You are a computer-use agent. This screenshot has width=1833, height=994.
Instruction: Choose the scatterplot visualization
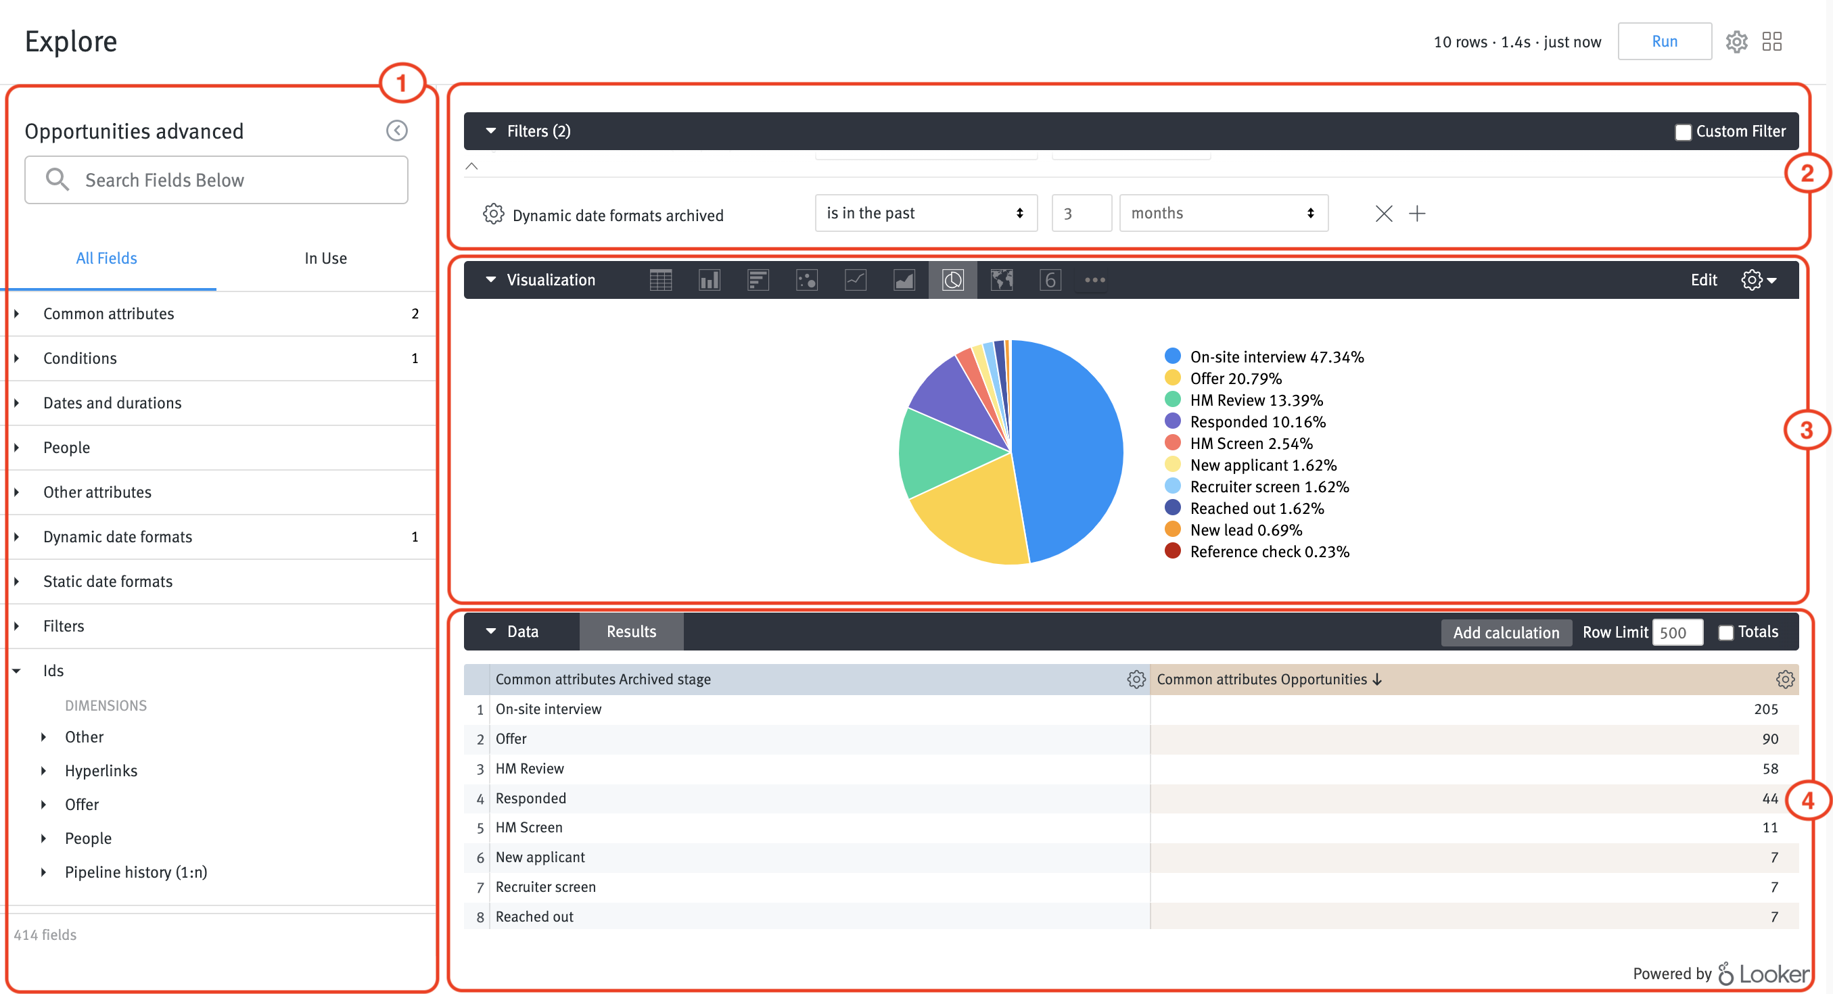click(807, 280)
